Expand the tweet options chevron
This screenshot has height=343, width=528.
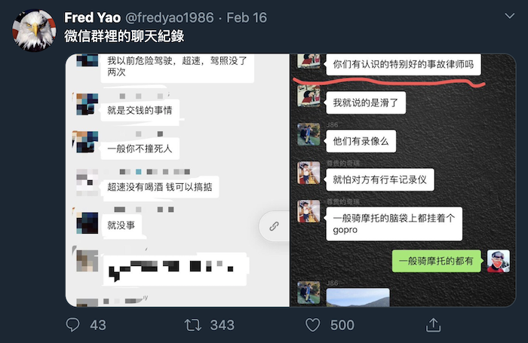[509, 16]
